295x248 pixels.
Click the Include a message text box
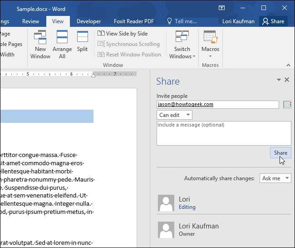click(x=223, y=133)
